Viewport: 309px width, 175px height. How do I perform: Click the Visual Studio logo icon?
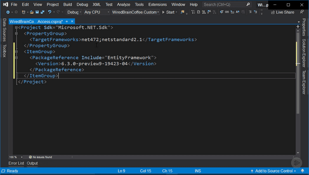coord(5,5)
